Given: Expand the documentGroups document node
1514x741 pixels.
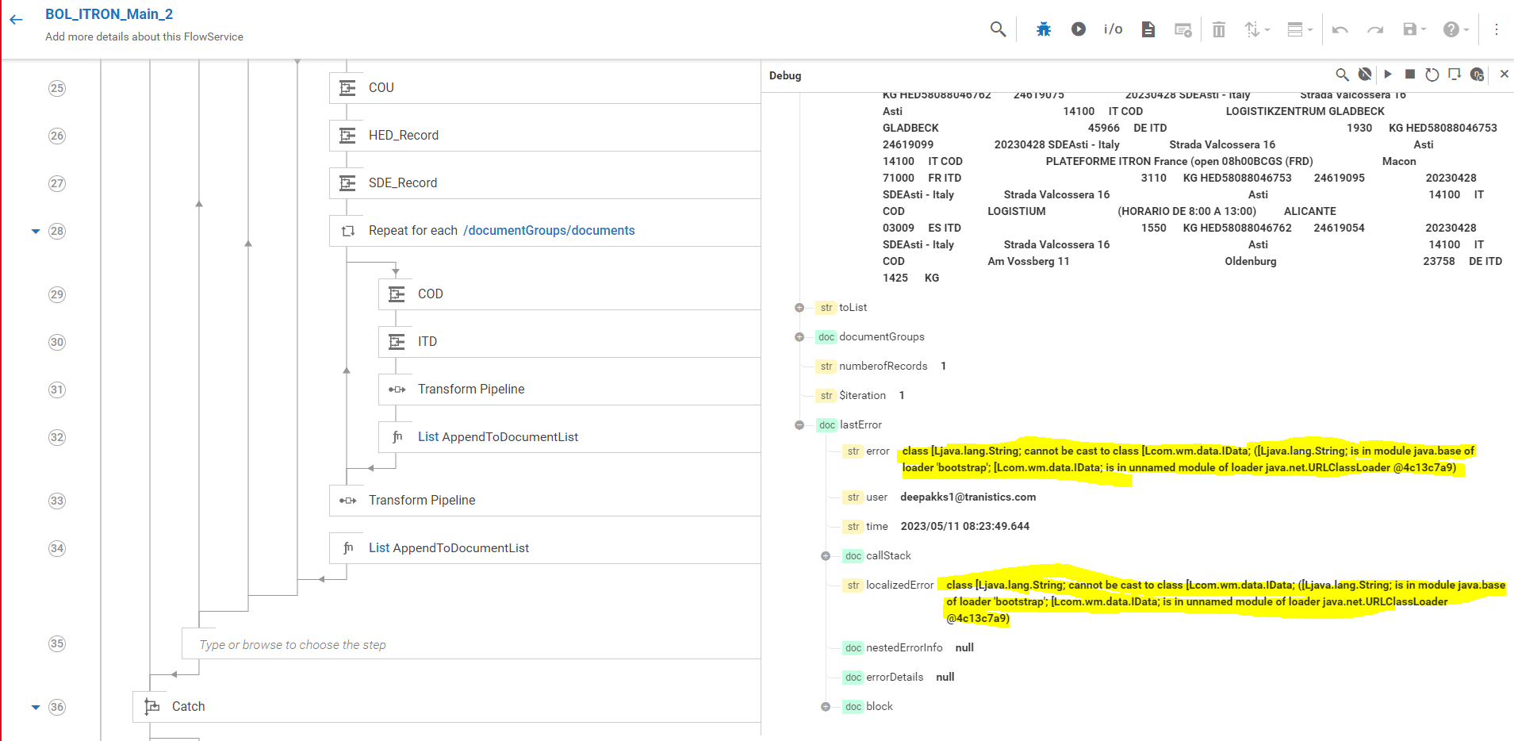Looking at the screenshot, I should click(799, 336).
